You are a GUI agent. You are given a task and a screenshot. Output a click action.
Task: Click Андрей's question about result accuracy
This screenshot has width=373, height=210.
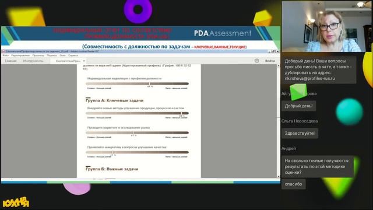click(x=317, y=166)
